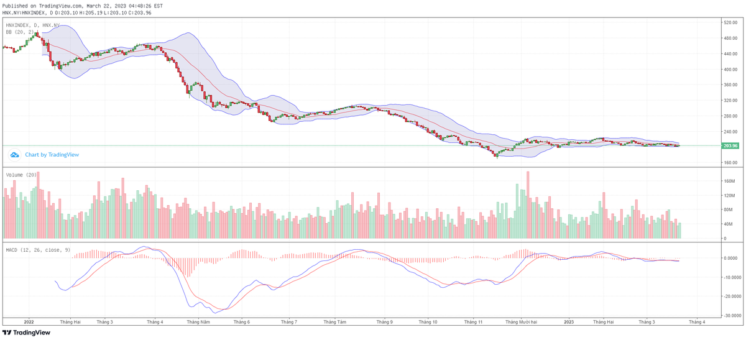Click the 520.00 label on the price axis

coord(729,22)
